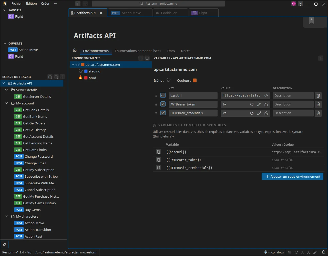The height and width of the screenshot is (256, 328).
Task: Collapse the Server details folder
Action: tap(7, 90)
